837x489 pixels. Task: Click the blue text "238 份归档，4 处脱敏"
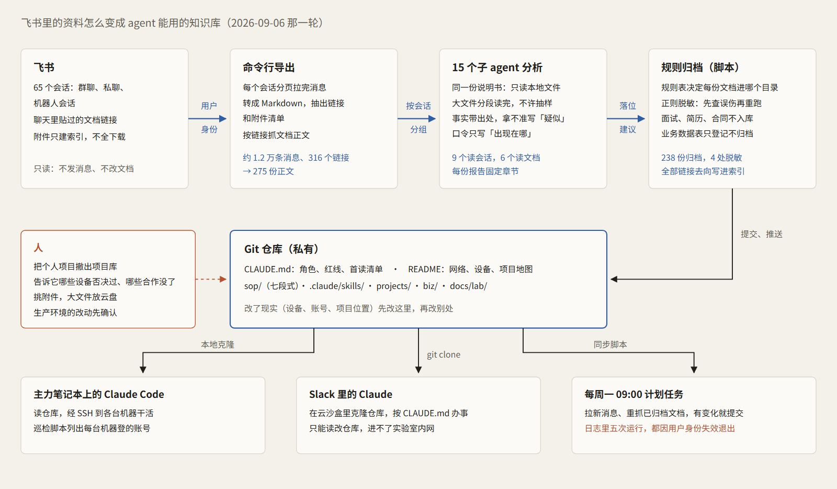[x=702, y=158]
